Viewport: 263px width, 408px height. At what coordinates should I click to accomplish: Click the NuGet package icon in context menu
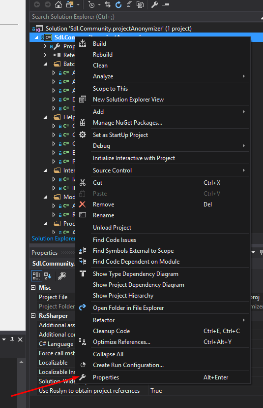pyautogui.click(x=83, y=122)
